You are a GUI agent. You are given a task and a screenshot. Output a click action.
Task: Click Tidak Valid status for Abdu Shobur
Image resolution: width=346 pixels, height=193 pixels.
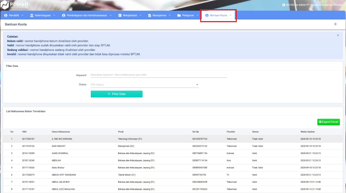pos(257,168)
